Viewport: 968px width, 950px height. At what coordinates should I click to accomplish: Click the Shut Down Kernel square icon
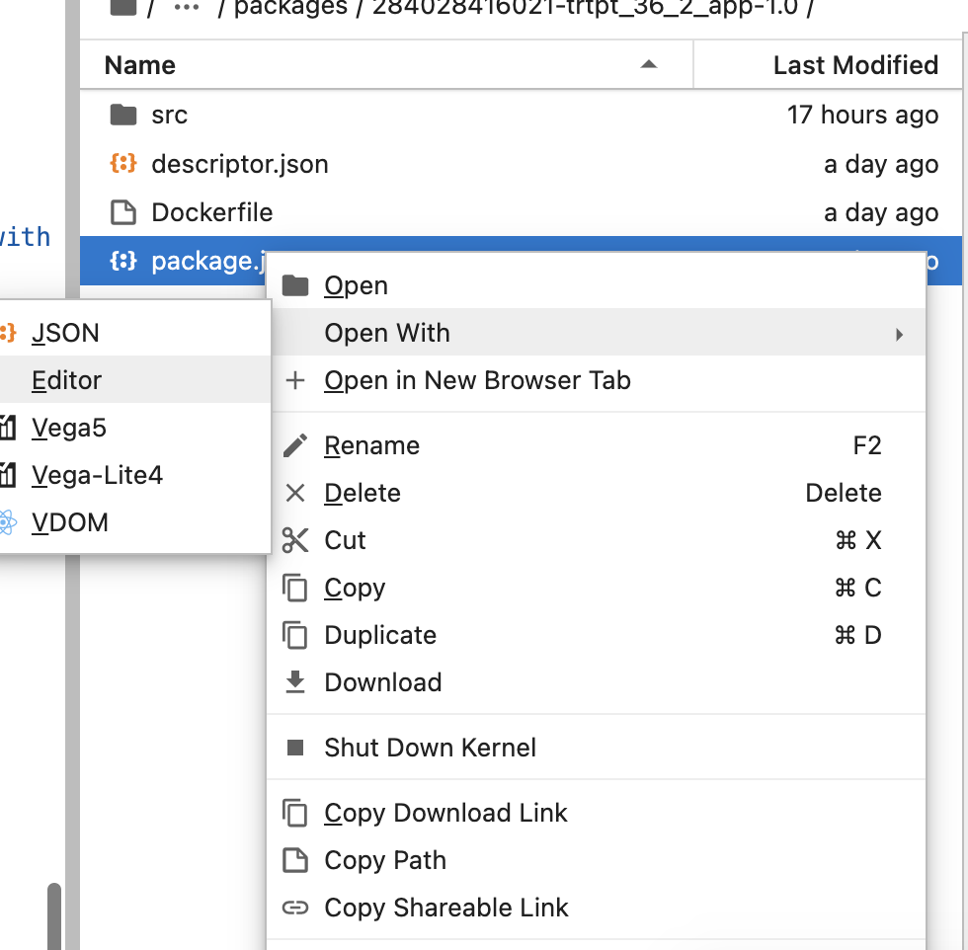coord(295,748)
